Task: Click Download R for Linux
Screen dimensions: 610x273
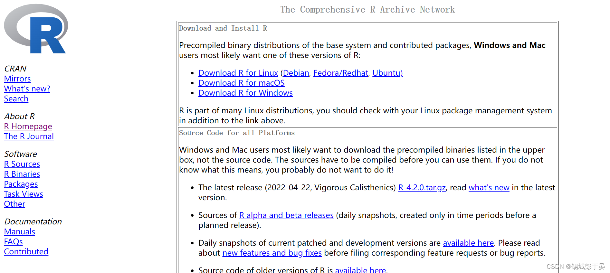Action: click(x=238, y=73)
